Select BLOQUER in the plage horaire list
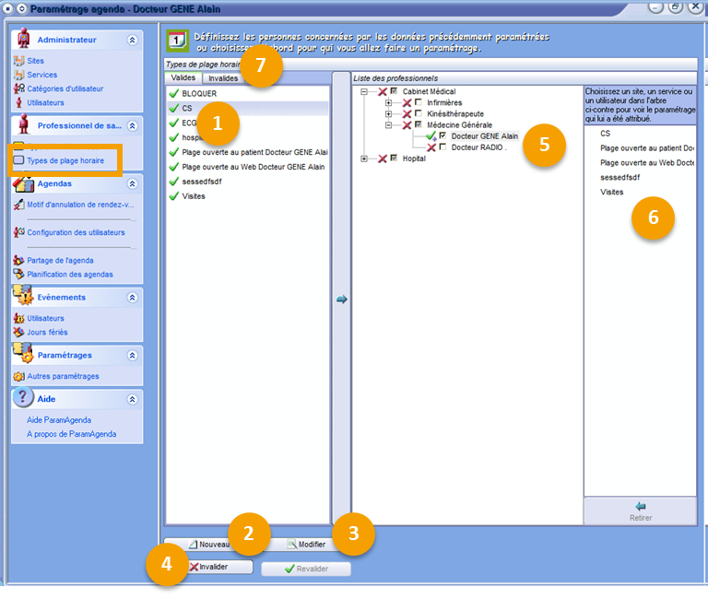The image size is (708, 599). click(x=199, y=94)
